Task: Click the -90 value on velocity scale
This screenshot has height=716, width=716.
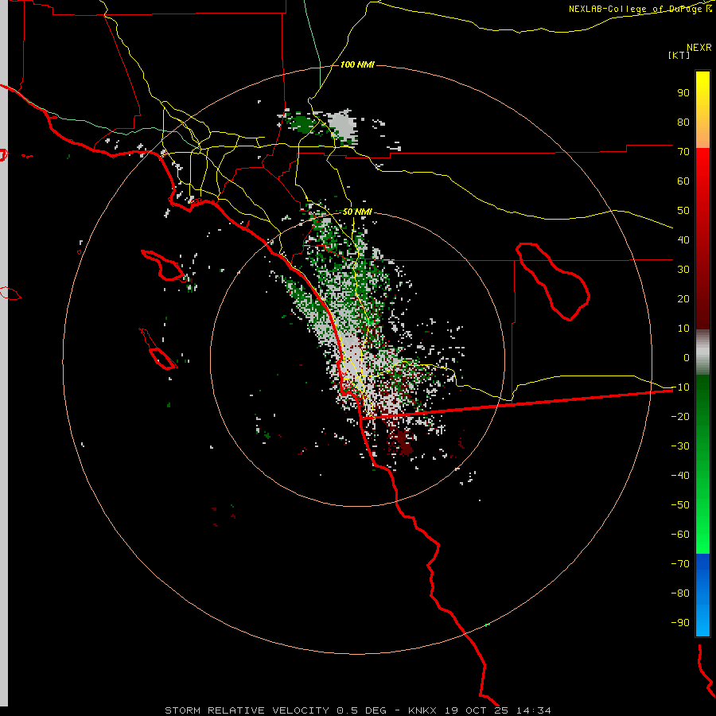Action: point(680,622)
